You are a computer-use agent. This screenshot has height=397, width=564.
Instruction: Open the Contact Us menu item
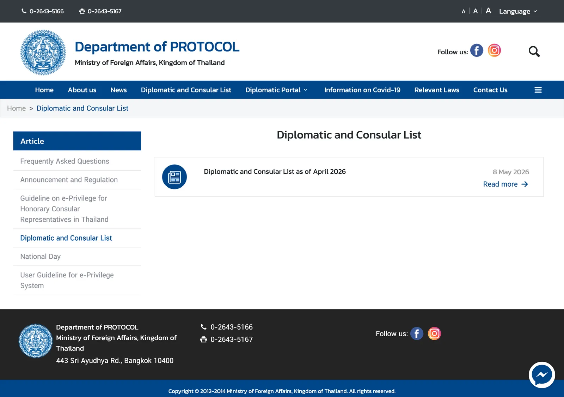[x=490, y=90]
